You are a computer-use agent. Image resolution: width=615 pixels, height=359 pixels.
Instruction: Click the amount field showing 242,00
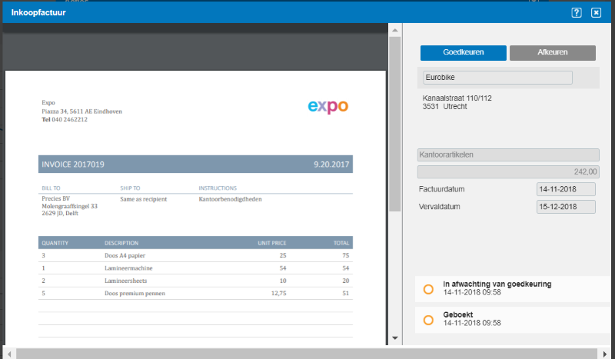(507, 172)
